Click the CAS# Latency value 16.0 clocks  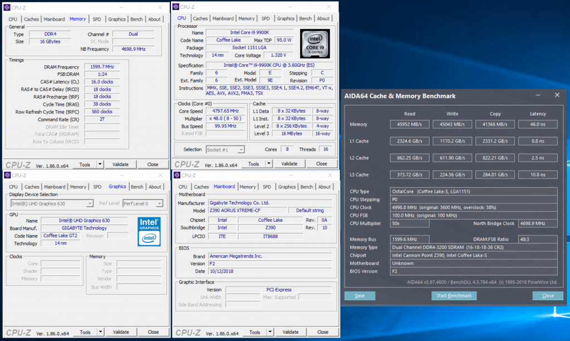pyautogui.click(x=102, y=82)
